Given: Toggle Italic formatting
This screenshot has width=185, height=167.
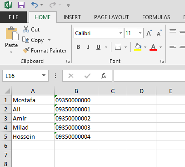Looking at the screenshot, I should pyautogui.click(x=88, y=47).
